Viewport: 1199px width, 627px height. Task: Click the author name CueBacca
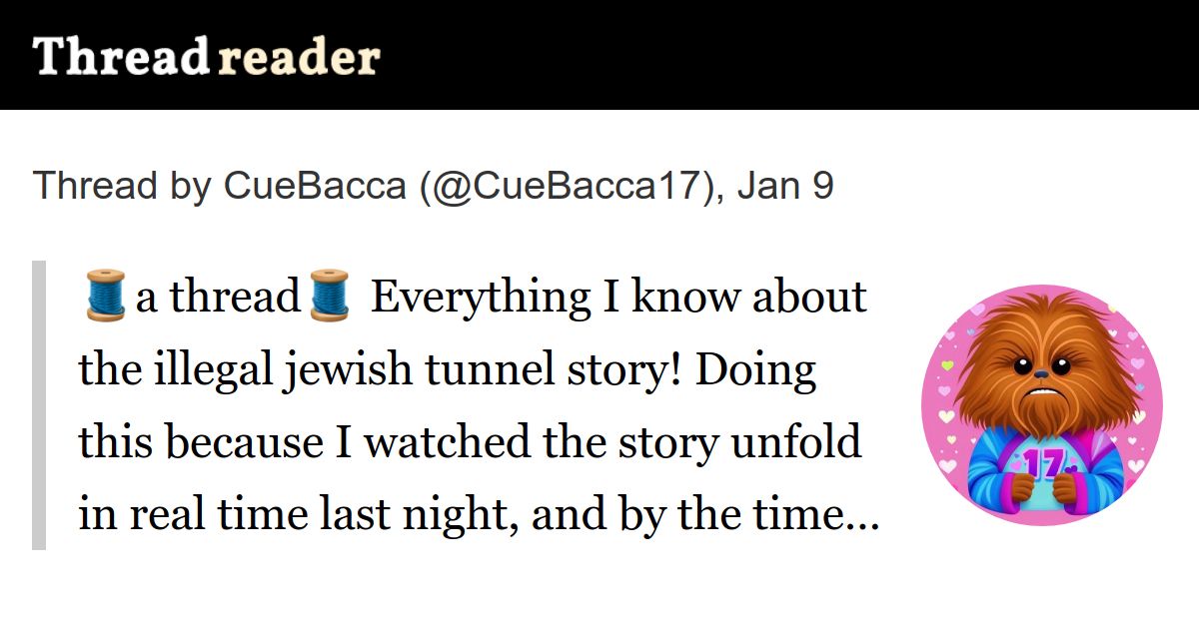pyautogui.click(x=315, y=187)
